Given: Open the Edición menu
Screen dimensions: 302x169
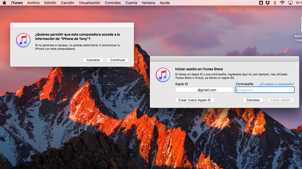Looking at the screenshot, I should pyautogui.click(x=50, y=3).
